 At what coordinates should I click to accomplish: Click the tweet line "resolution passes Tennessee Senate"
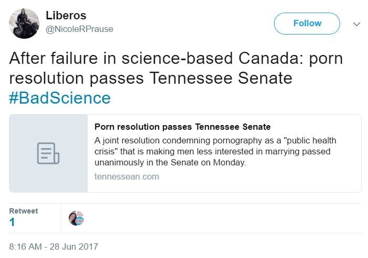click(x=150, y=78)
